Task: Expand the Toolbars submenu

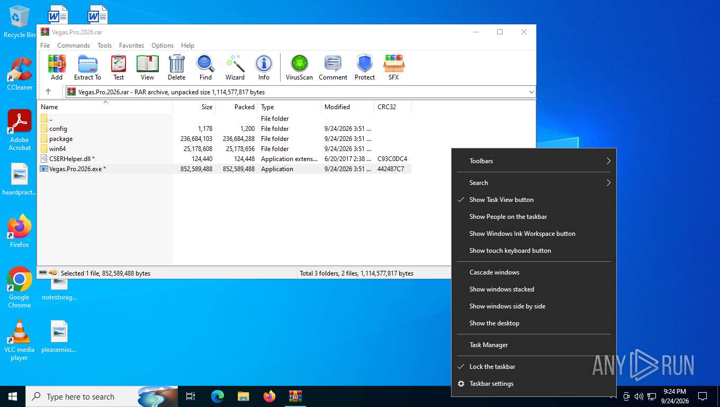Action: [x=534, y=161]
